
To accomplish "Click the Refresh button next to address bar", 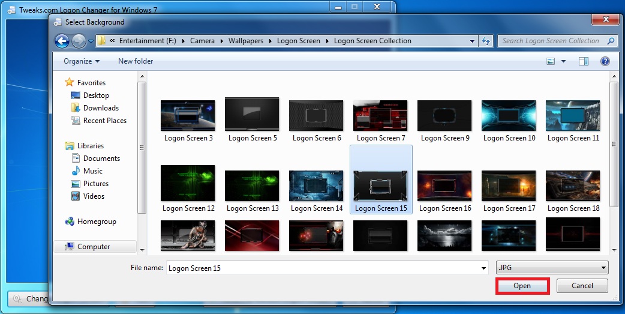I will point(485,41).
